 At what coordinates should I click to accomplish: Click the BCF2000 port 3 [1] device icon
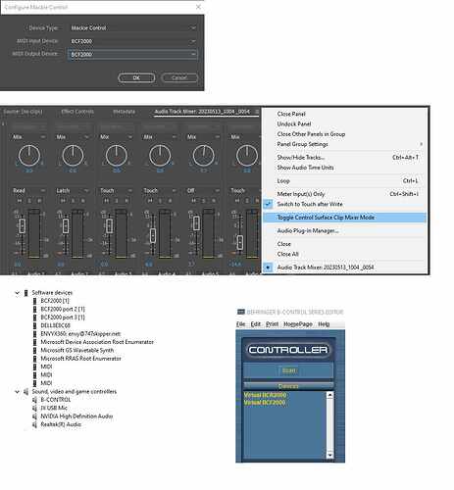point(34,318)
